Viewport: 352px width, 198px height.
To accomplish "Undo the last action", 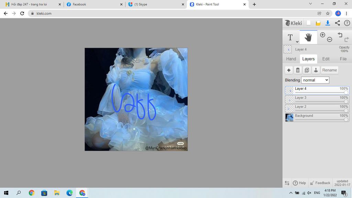I will coord(340,35).
